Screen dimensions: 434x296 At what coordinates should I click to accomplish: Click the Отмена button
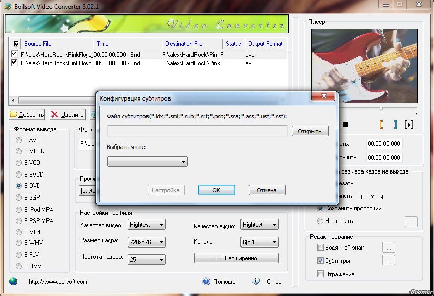[x=267, y=190]
